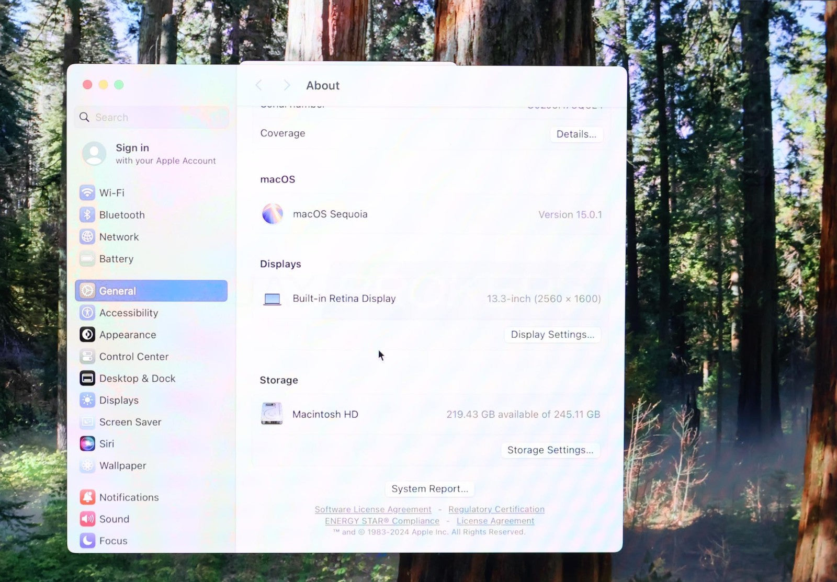Viewport: 837px width, 582px height.
Task: Click the Sound speaker icon
Action: (87, 519)
